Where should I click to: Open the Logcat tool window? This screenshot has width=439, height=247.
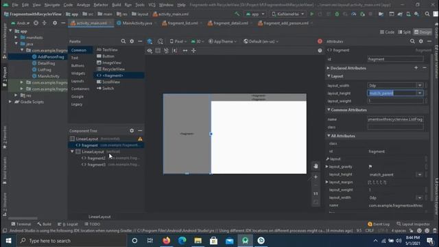68,224
